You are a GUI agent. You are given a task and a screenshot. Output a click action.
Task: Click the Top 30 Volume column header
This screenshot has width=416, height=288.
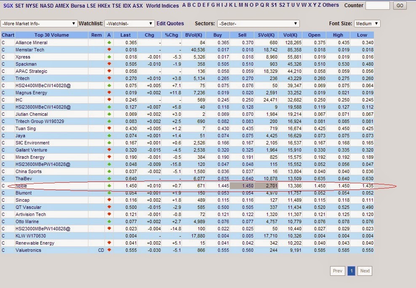point(51,35)
